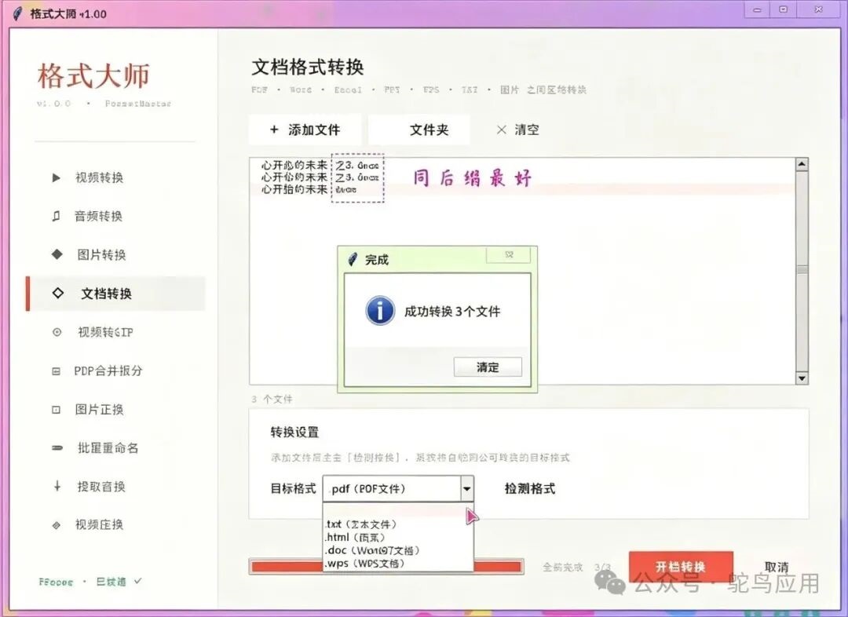Open 音频转换 in the sidebar

tap(116, 217)
